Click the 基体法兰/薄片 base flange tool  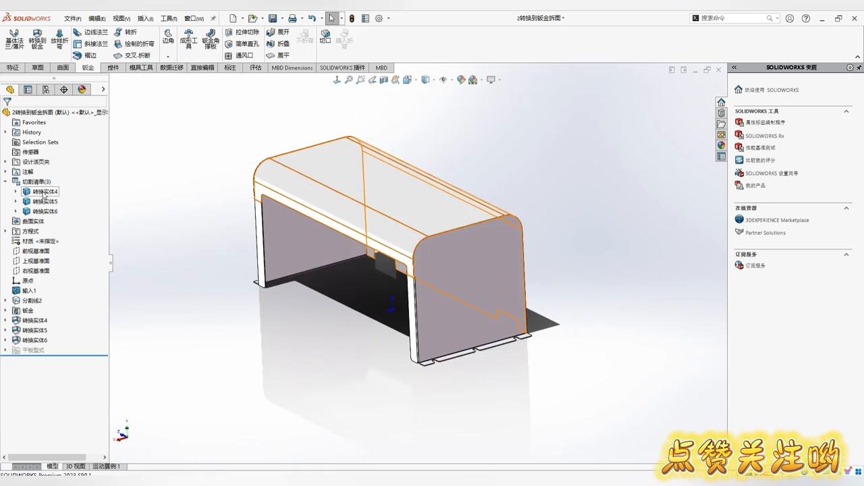click(x=14, y=39)
